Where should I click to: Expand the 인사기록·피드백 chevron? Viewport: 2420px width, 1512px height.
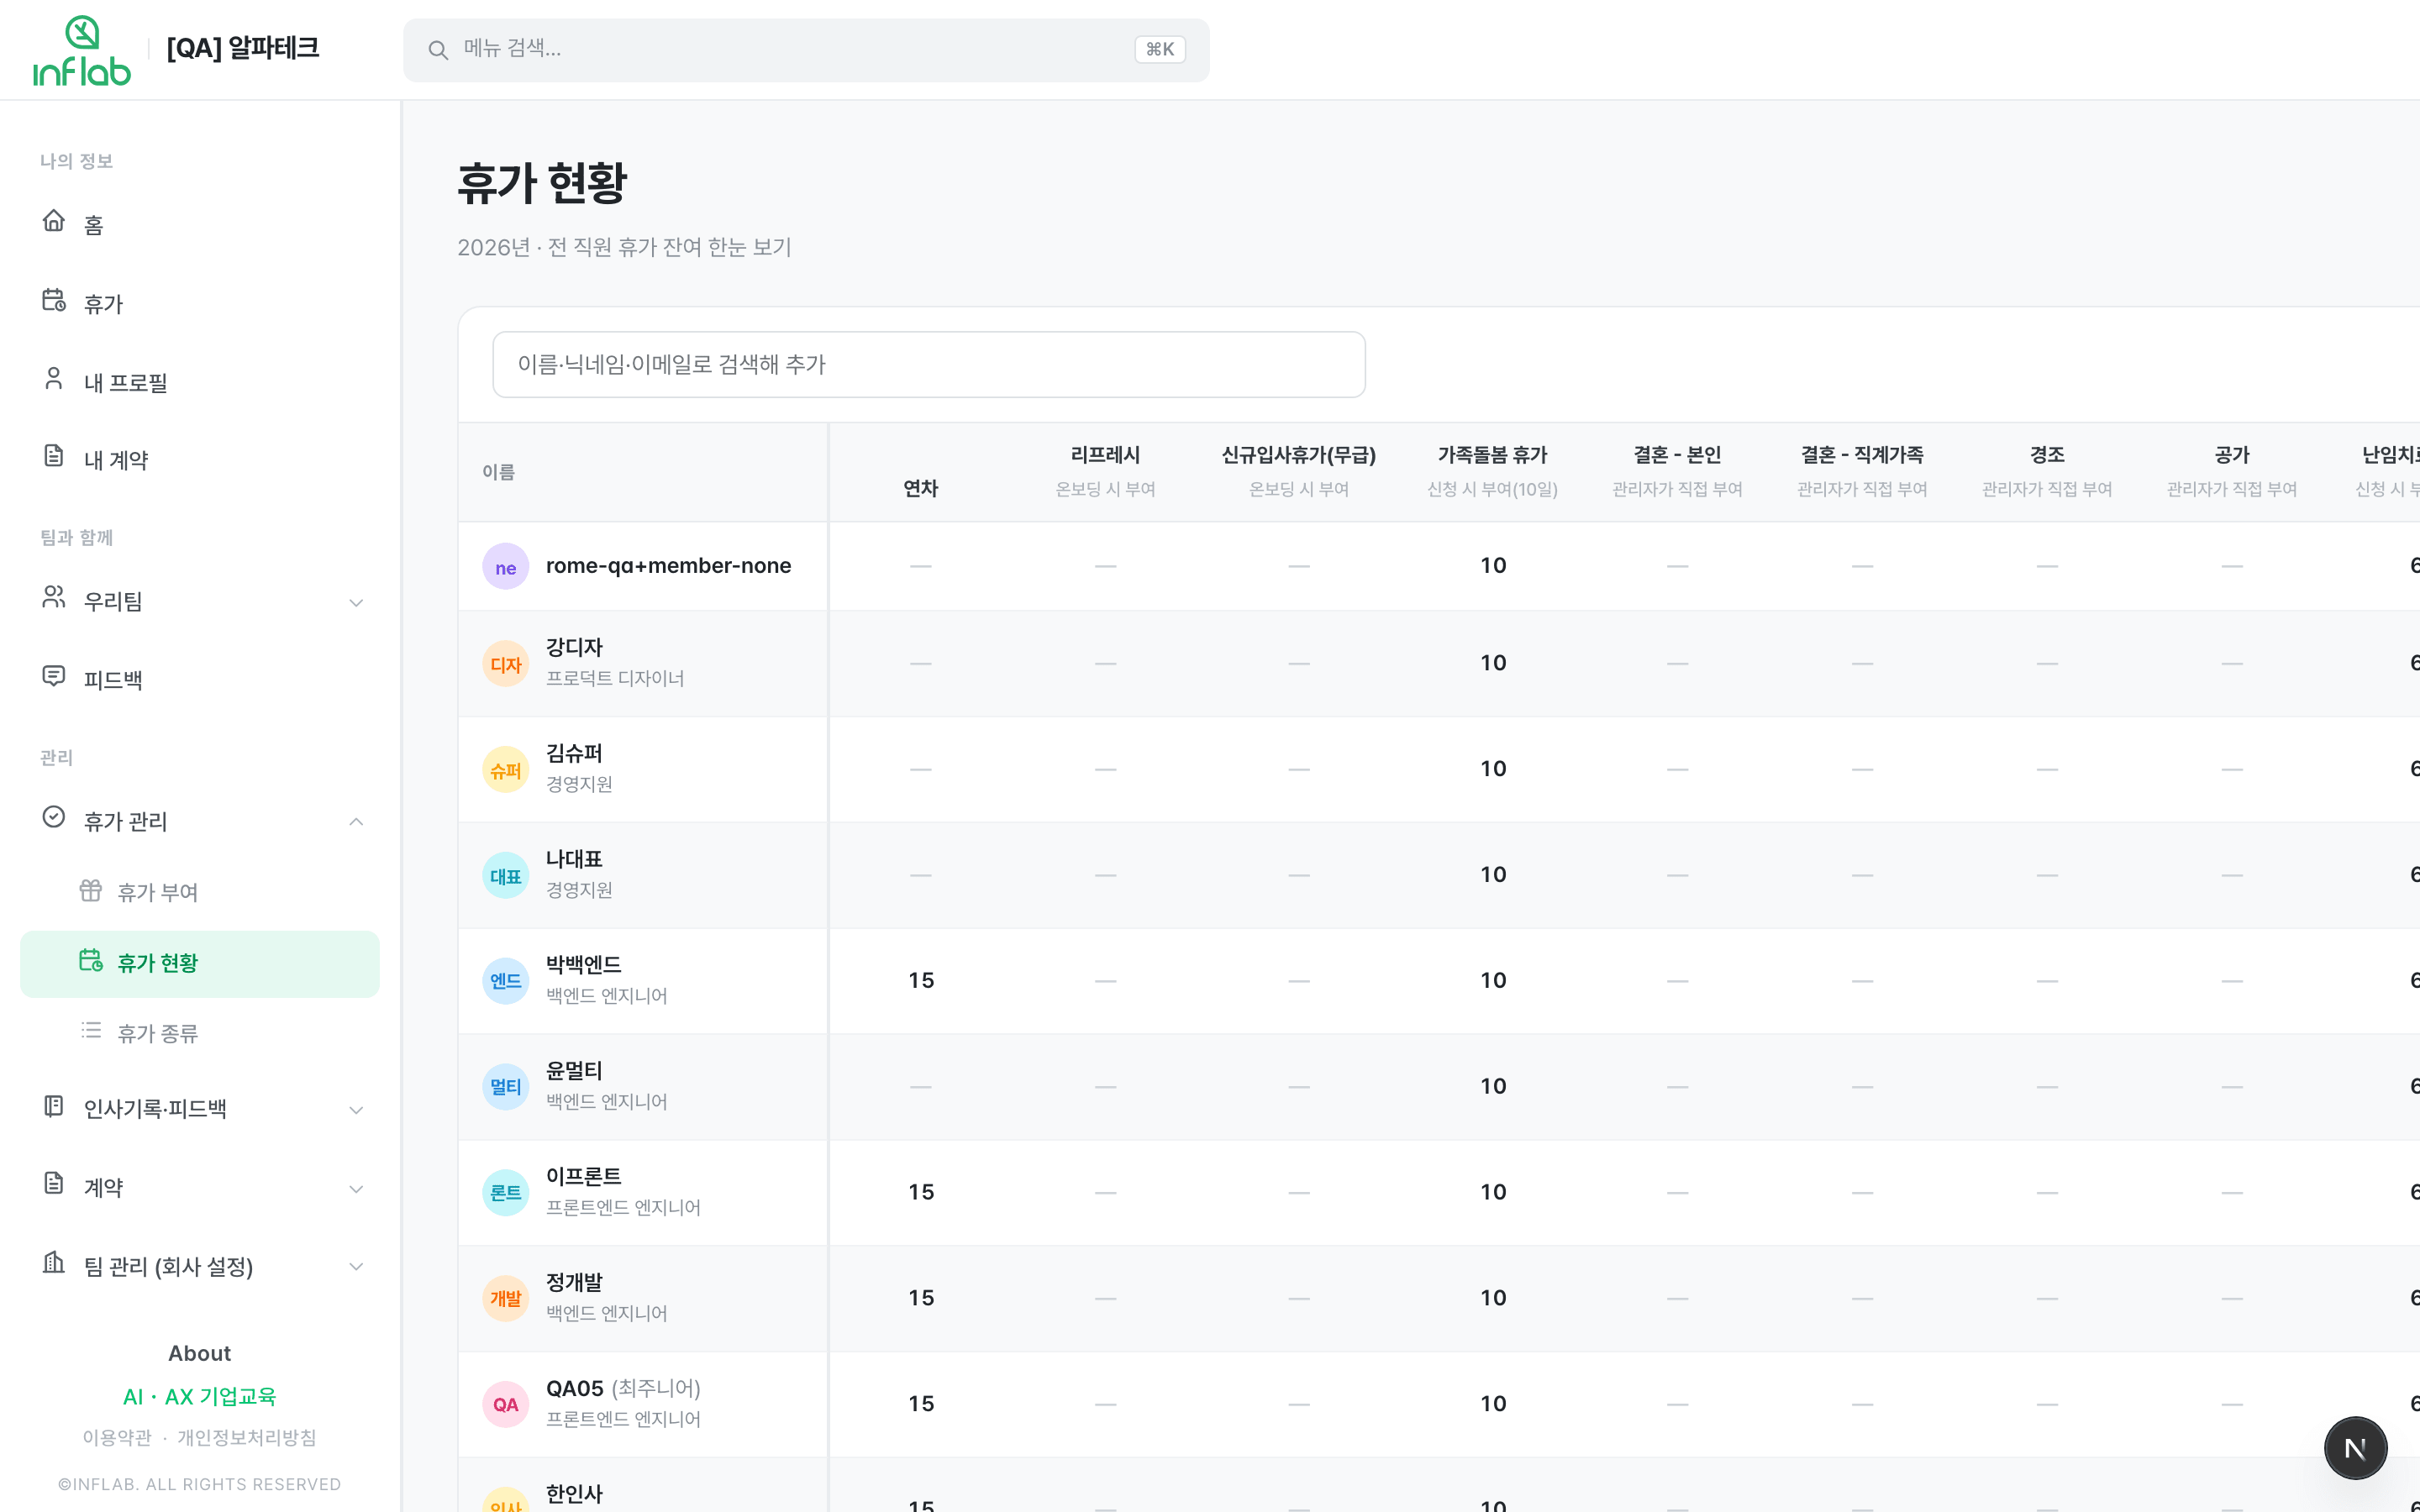pos(356,1110)
